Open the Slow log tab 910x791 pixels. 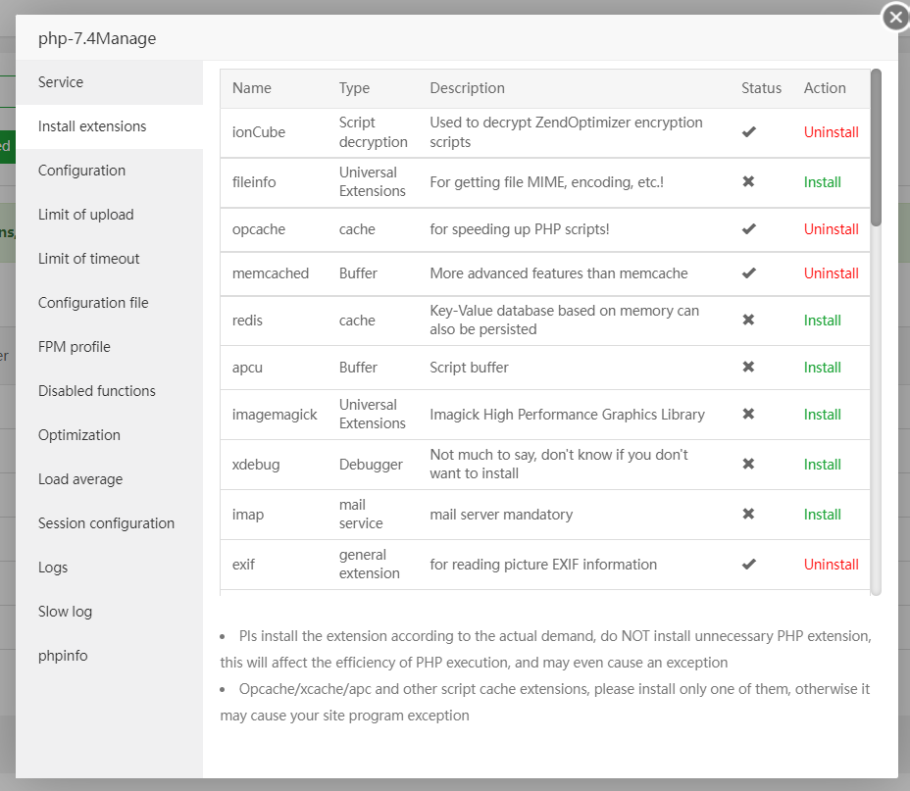coord(65,612)
